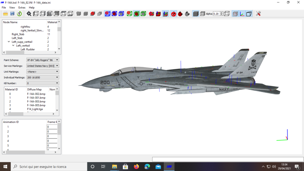Toggle the coordinate axes display icon
304x171 pixels.
pos(242,14)
